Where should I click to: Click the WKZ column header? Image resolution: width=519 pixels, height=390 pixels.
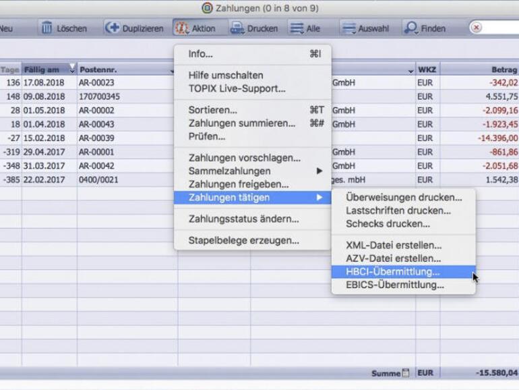point(427,69)
